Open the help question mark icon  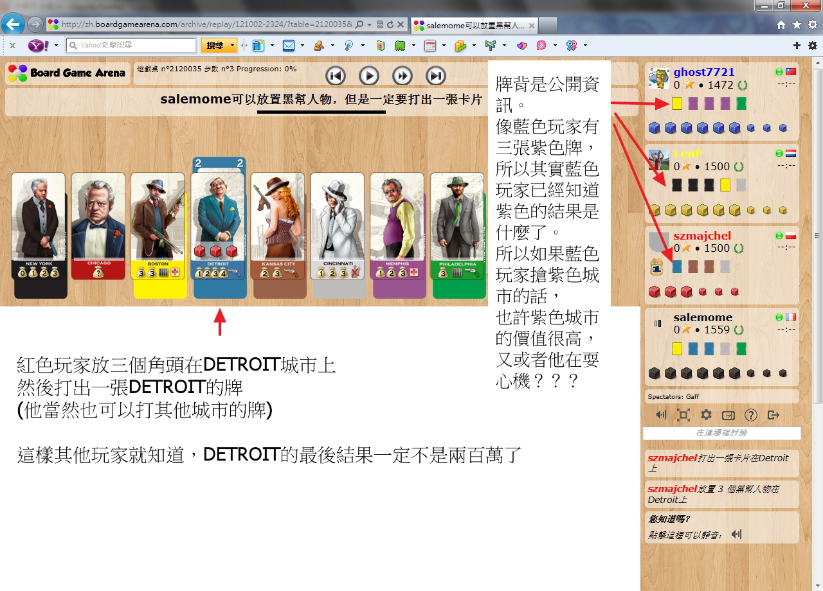click(750, 415)
